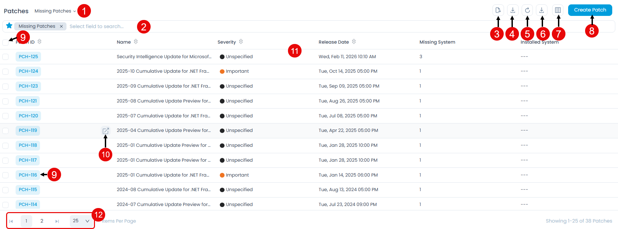618x229 pixels.
Task: Open patch PCH-117 link
Action: [x=28, y=160]
